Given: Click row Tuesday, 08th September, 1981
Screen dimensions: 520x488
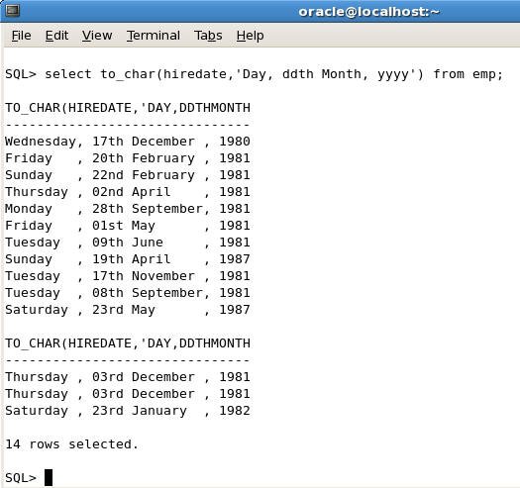Looking at the screenshot, I should click(x=128, y=293).
